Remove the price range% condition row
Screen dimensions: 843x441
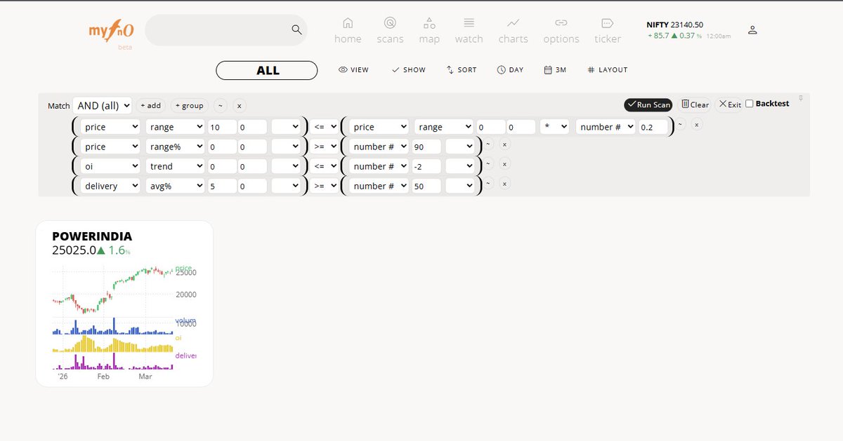point(504,144)
